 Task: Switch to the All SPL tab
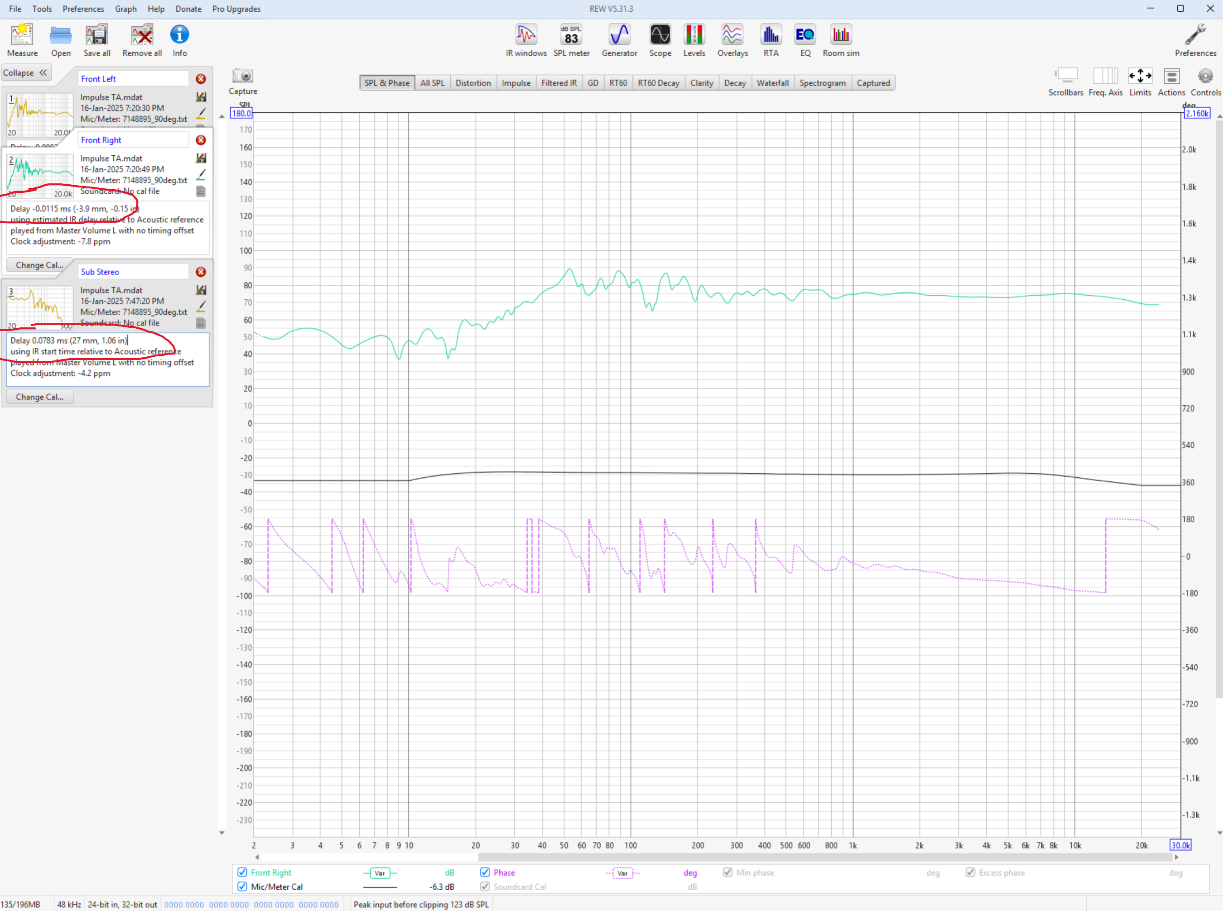click(432, 83)
